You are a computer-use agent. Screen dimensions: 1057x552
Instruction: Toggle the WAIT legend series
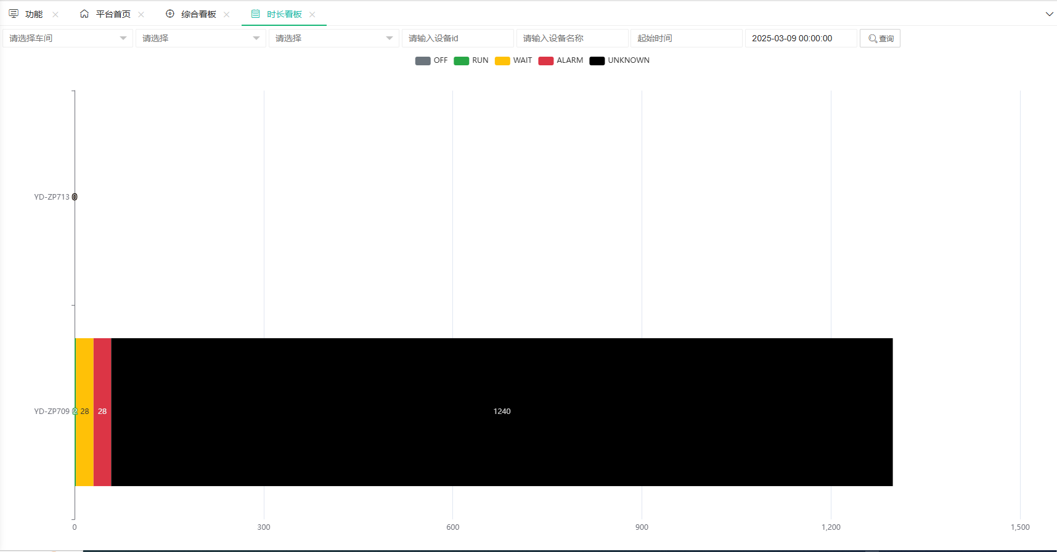[x=513, y=60]
